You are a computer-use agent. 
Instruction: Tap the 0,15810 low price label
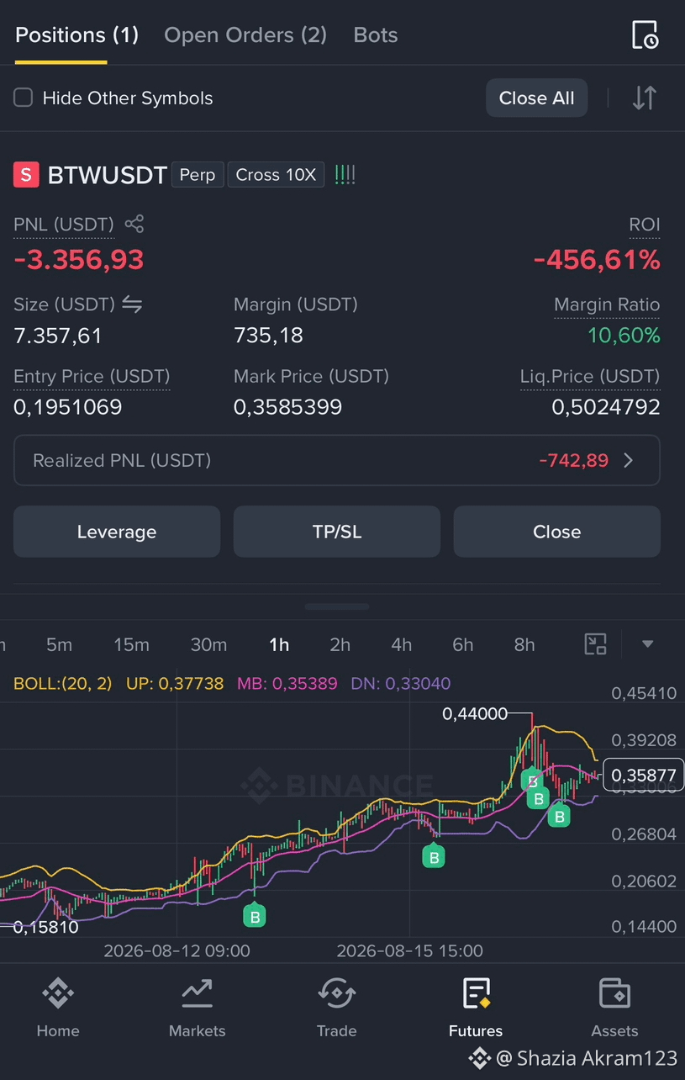pos(45,927)
